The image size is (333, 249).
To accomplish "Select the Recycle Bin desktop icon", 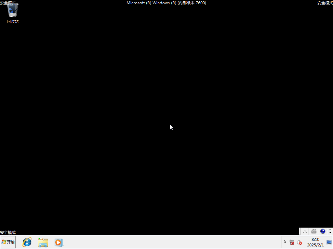I will pos(13,13).
